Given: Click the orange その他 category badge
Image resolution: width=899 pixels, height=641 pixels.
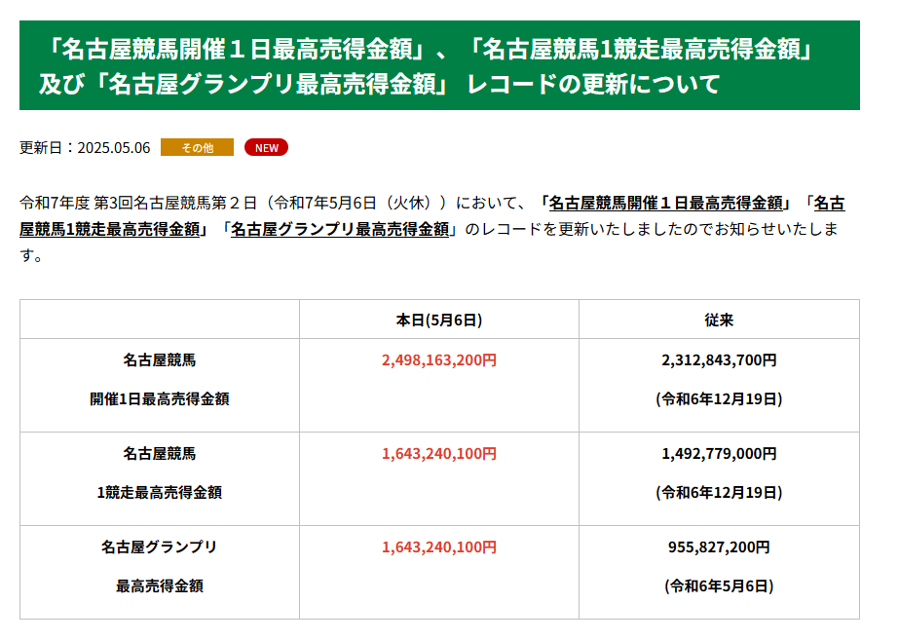Looking at the screenshot, I should [197, 148].
